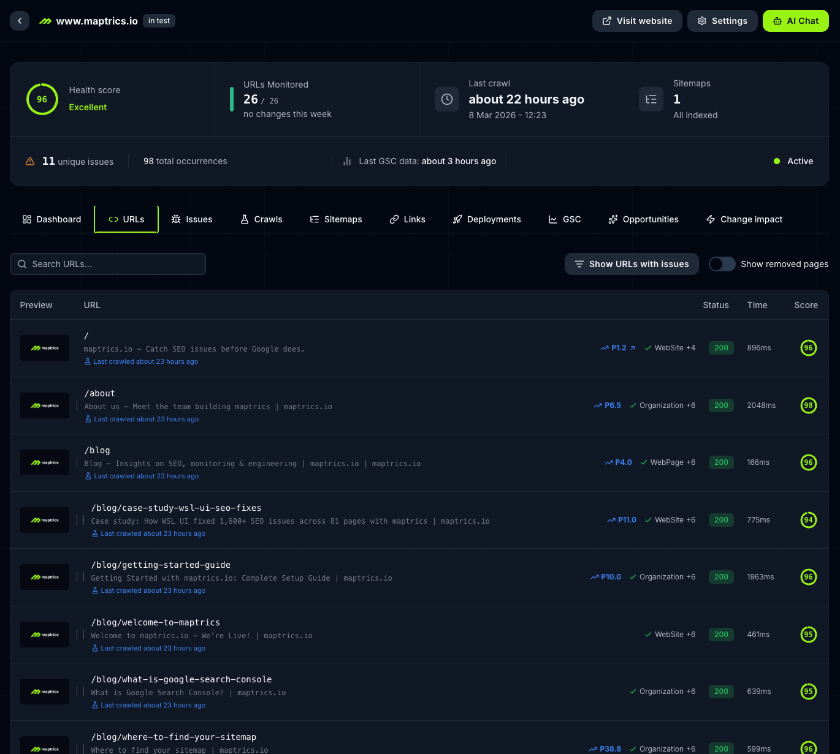Focus the Search URLs input field

pyautogui.click(x=108, y=264)
